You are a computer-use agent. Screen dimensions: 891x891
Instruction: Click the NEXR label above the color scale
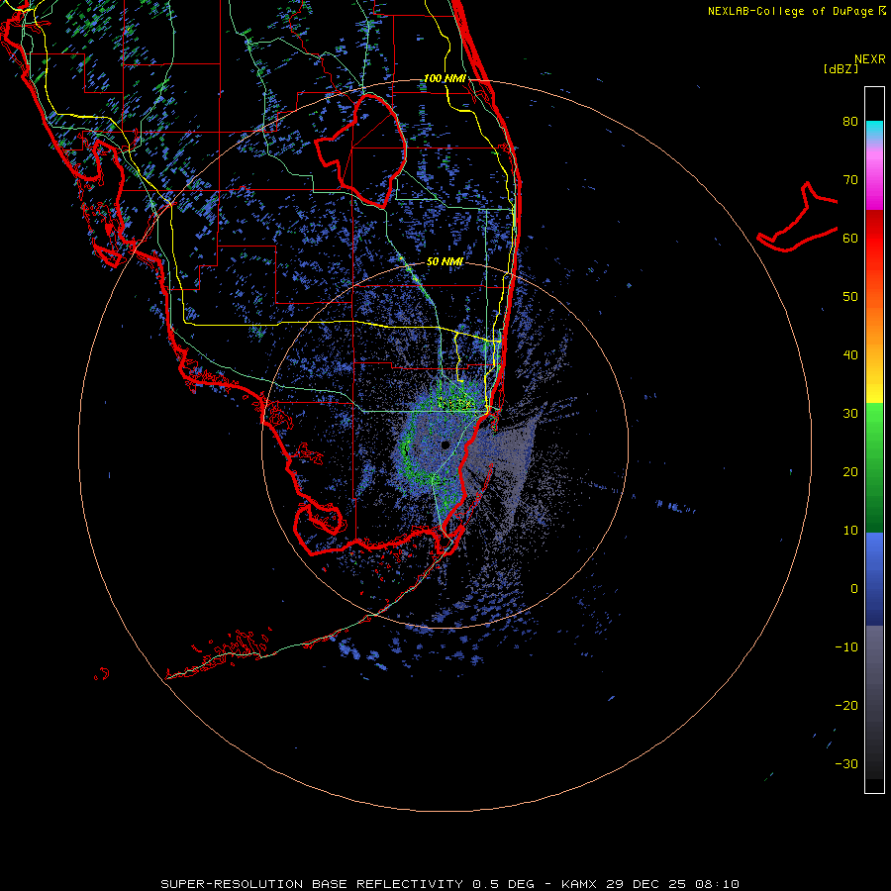(870, 59)
